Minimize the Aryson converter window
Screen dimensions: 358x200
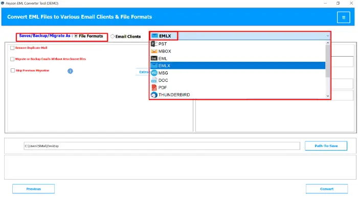[x=325, y=3]
